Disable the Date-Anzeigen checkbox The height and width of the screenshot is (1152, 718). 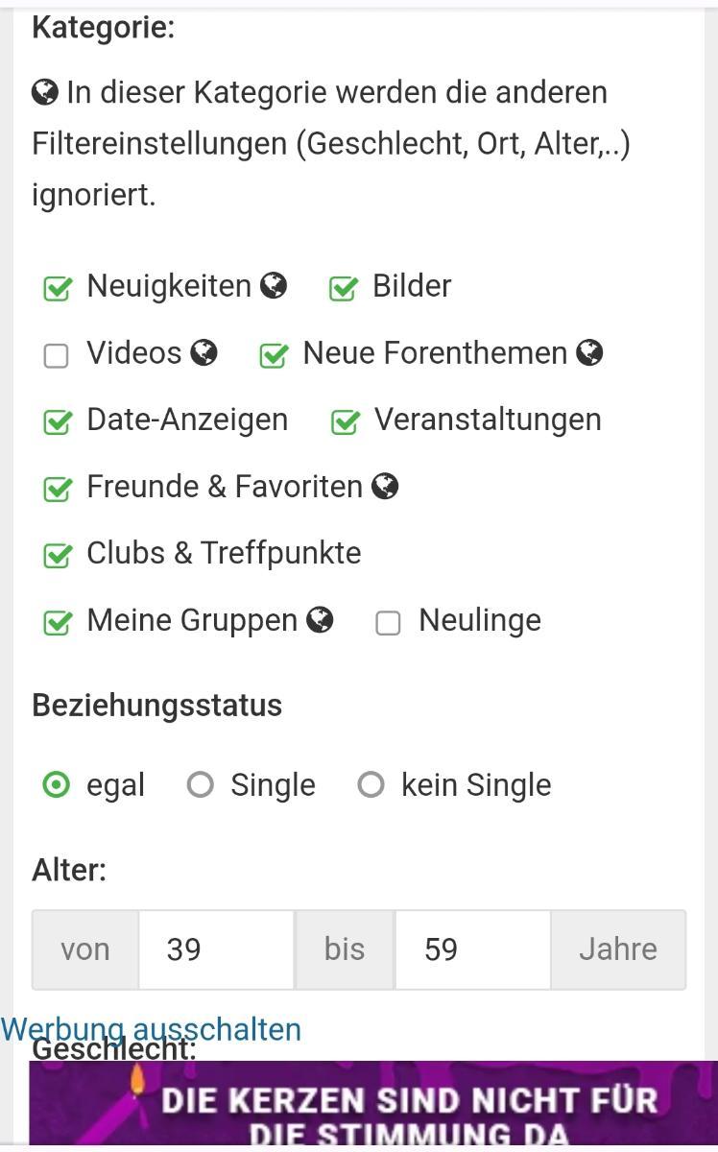(x=58, y=421)
